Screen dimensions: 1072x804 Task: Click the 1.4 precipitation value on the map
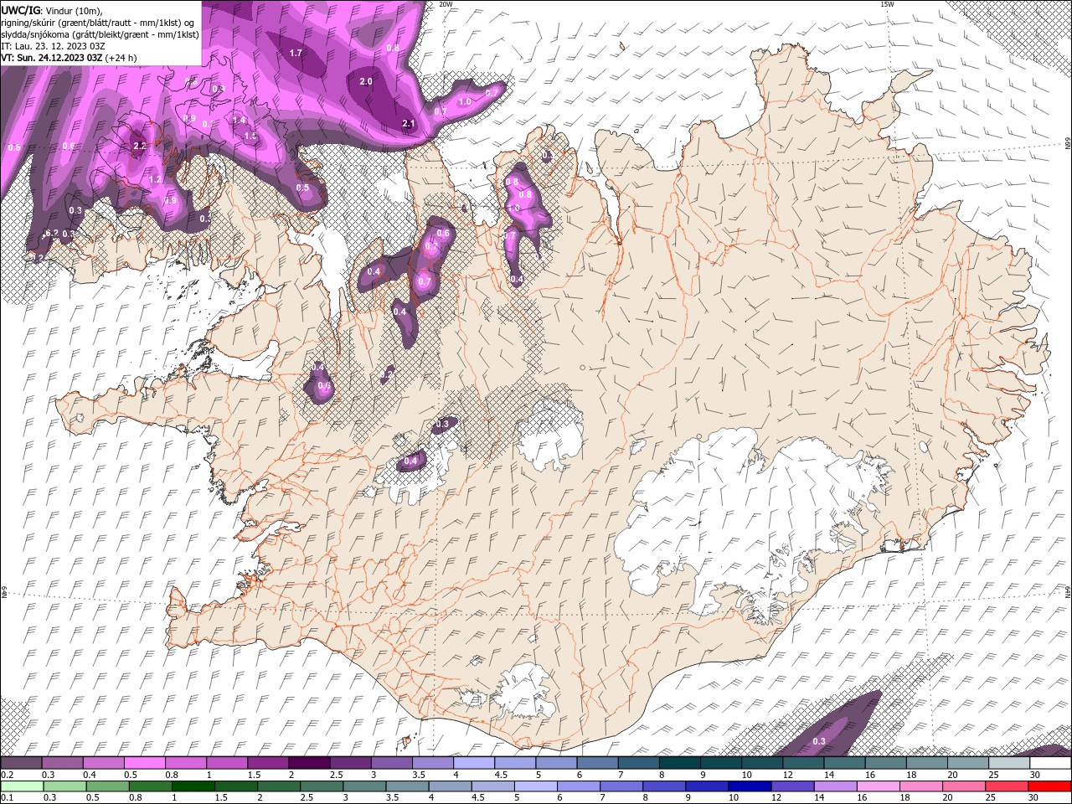point(239,121)
